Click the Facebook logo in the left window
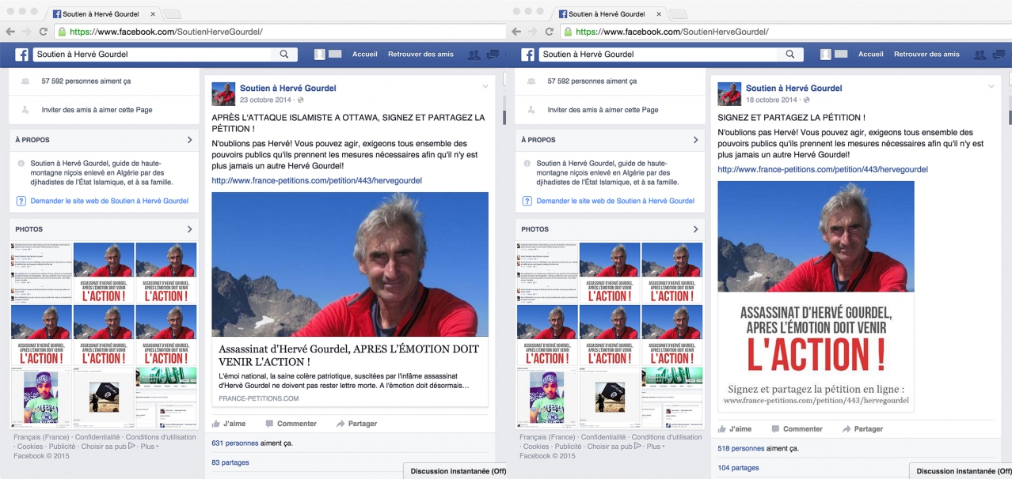Viewport: 1012px width, 479px height. click(x=21, y=55)
